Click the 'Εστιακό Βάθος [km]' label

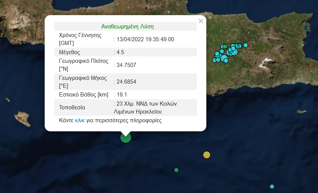(84, 95)
